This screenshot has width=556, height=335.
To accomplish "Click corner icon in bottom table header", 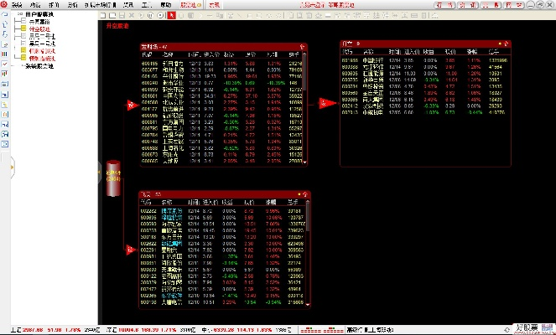I will click(x=302, y=194).
